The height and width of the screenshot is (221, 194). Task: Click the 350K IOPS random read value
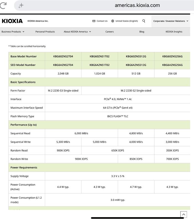coord(172,151)
